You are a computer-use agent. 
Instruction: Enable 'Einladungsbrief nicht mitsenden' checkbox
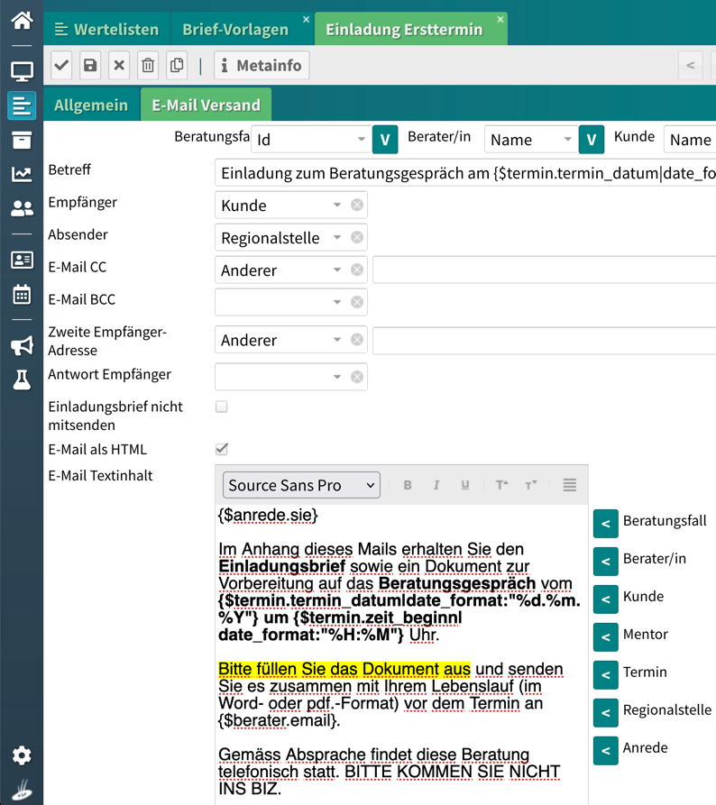222,407
